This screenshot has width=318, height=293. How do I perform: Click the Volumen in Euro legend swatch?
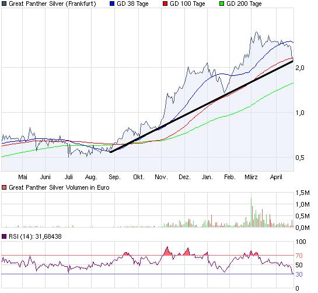click(4, 187)
